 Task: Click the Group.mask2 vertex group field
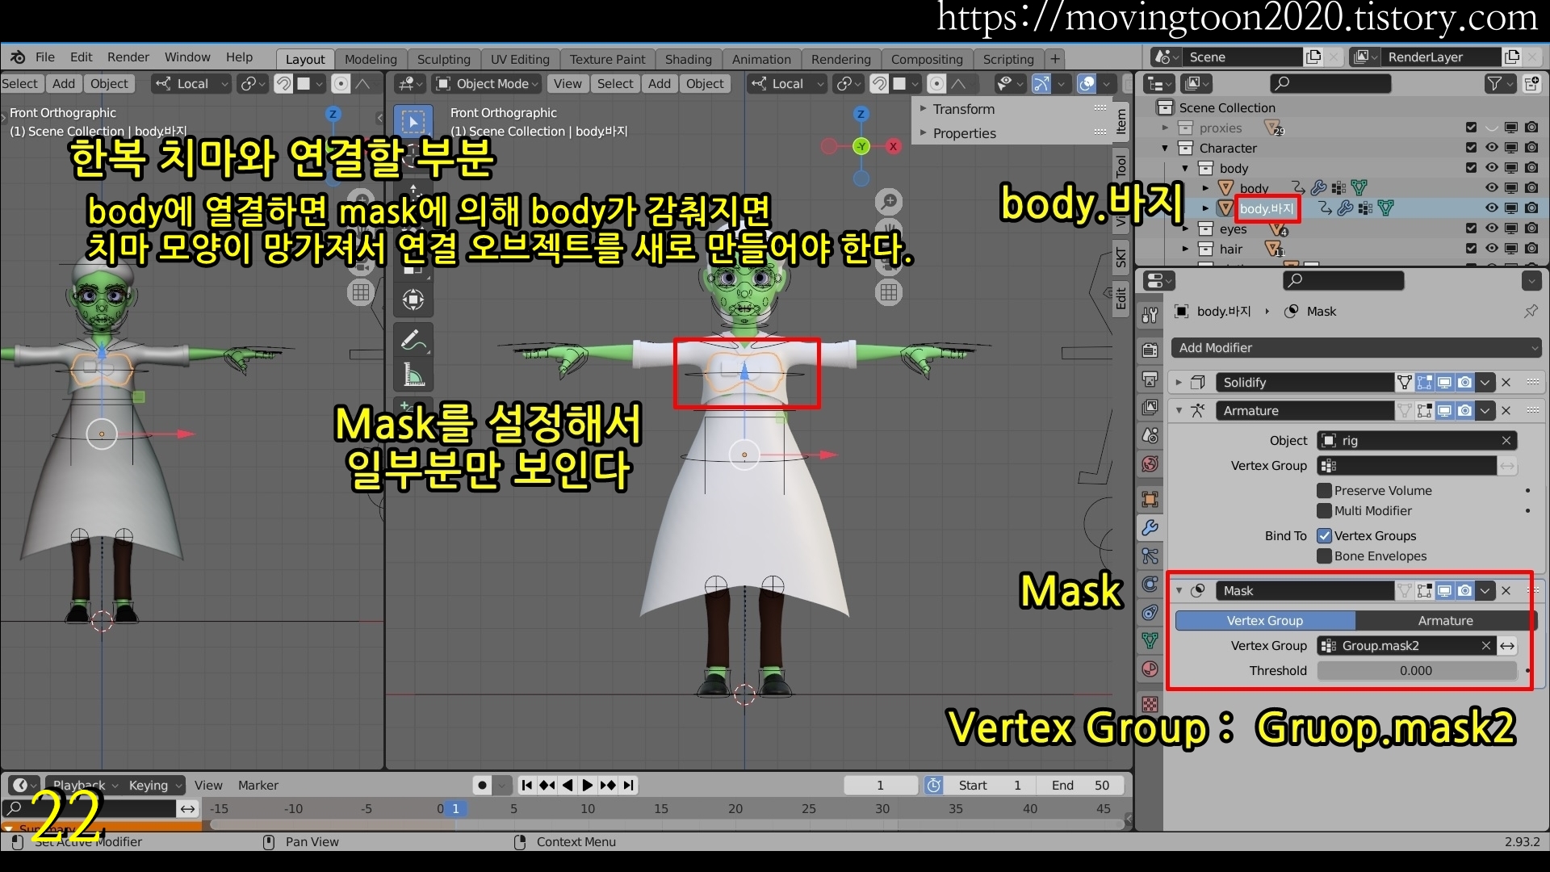tap(1405, 646)
